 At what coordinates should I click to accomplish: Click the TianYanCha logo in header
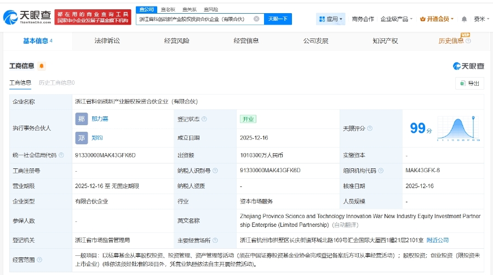[x=26, y=18]
